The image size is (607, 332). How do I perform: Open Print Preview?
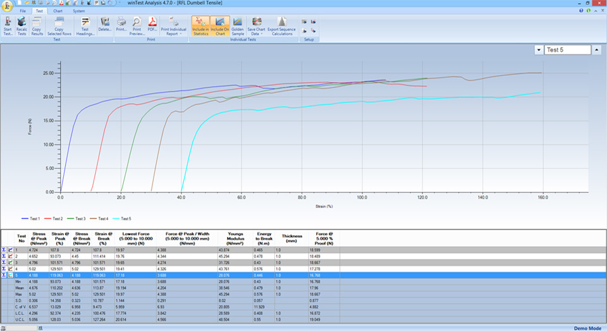tap(137, 26)
